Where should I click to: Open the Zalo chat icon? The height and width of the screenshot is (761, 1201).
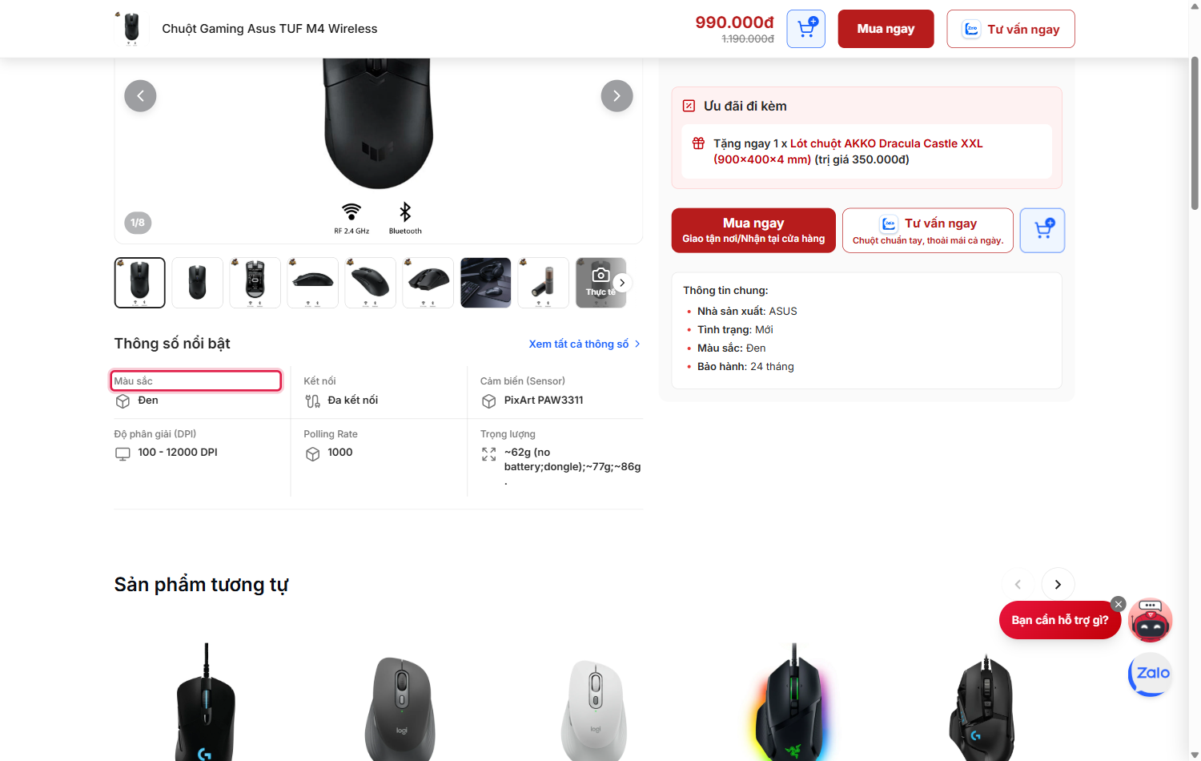coord(1151,674)
